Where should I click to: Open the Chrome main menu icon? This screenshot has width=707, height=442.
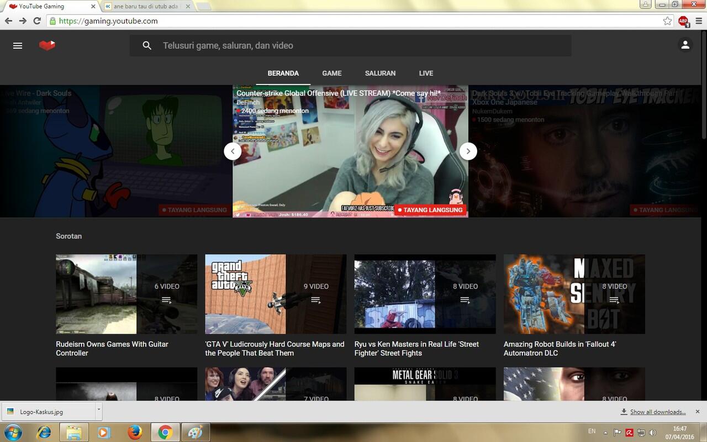[698, 21]
